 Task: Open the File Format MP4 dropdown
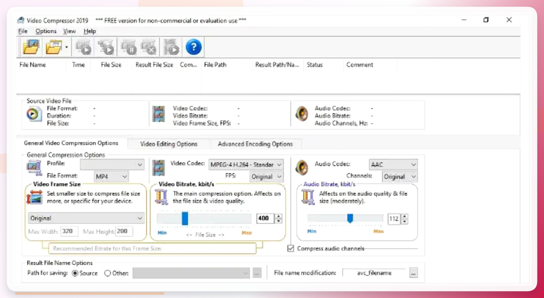point(111,177)
